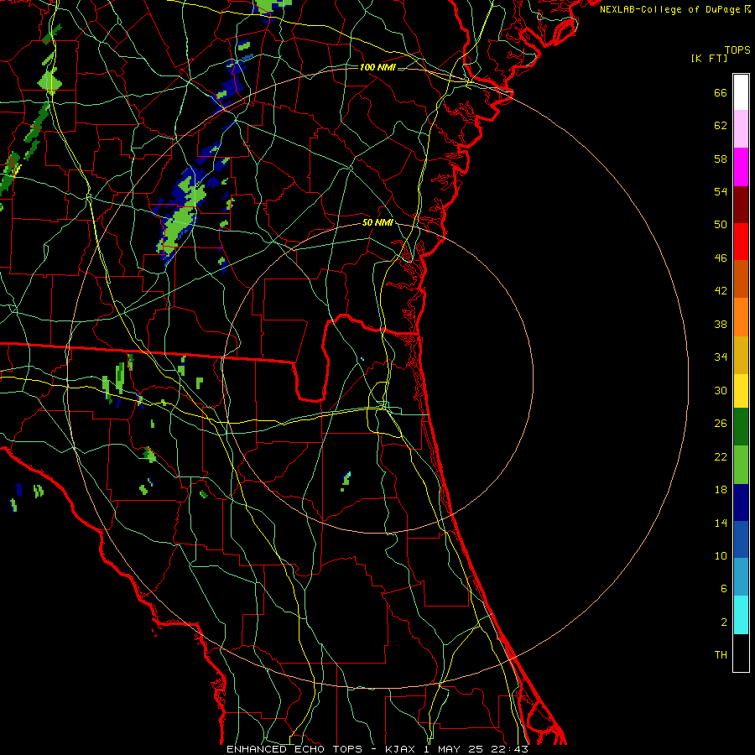Click the 50 NMI range ring label
This screenshot has height=755, width=755.
(x=377, y=222)
